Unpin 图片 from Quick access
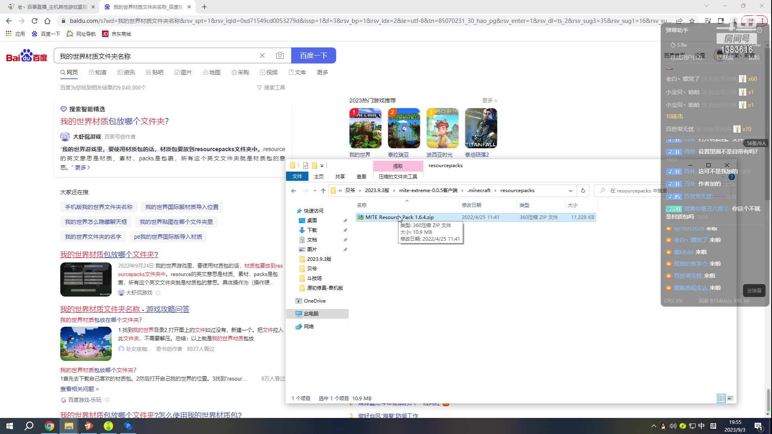Image resolution: width=772 pixels, height=434 pixels. (x=345, y=250)
